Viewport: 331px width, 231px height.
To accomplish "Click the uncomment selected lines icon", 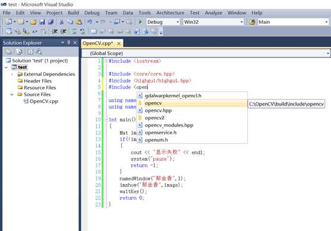I will [83, 31].
